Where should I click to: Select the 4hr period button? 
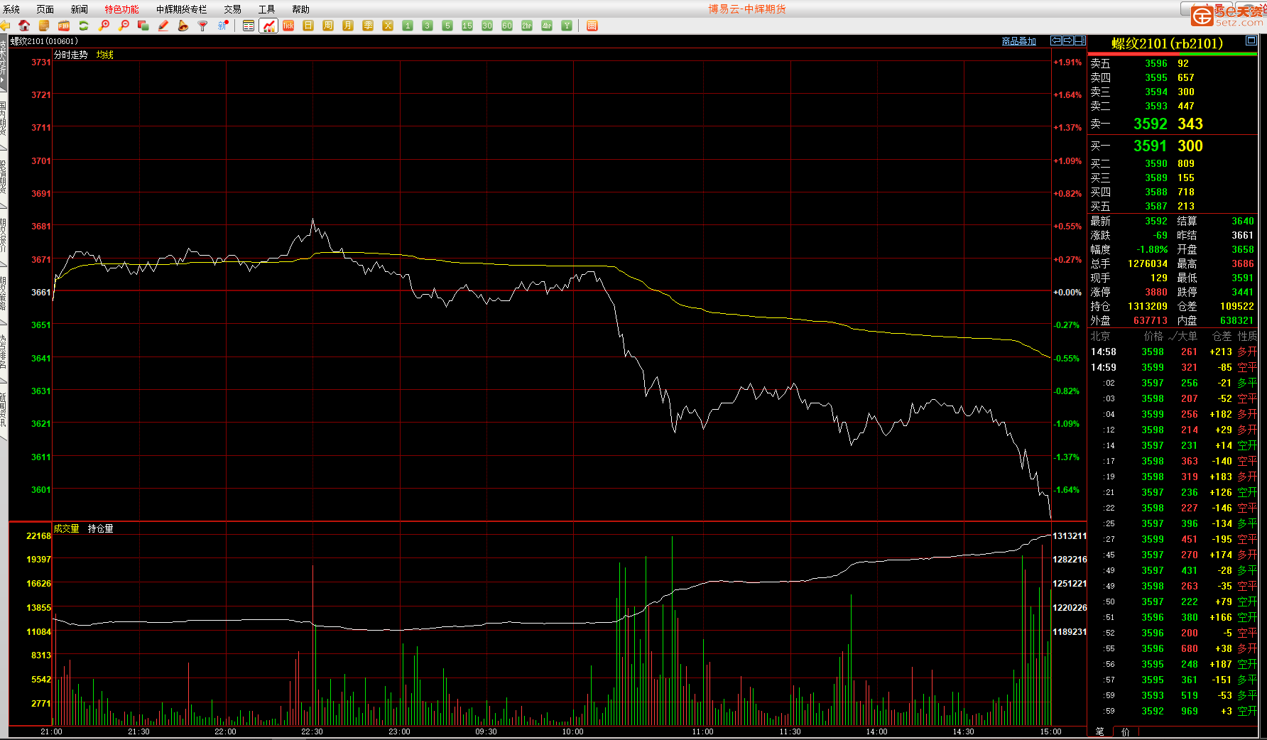click(x=547, y=26)
